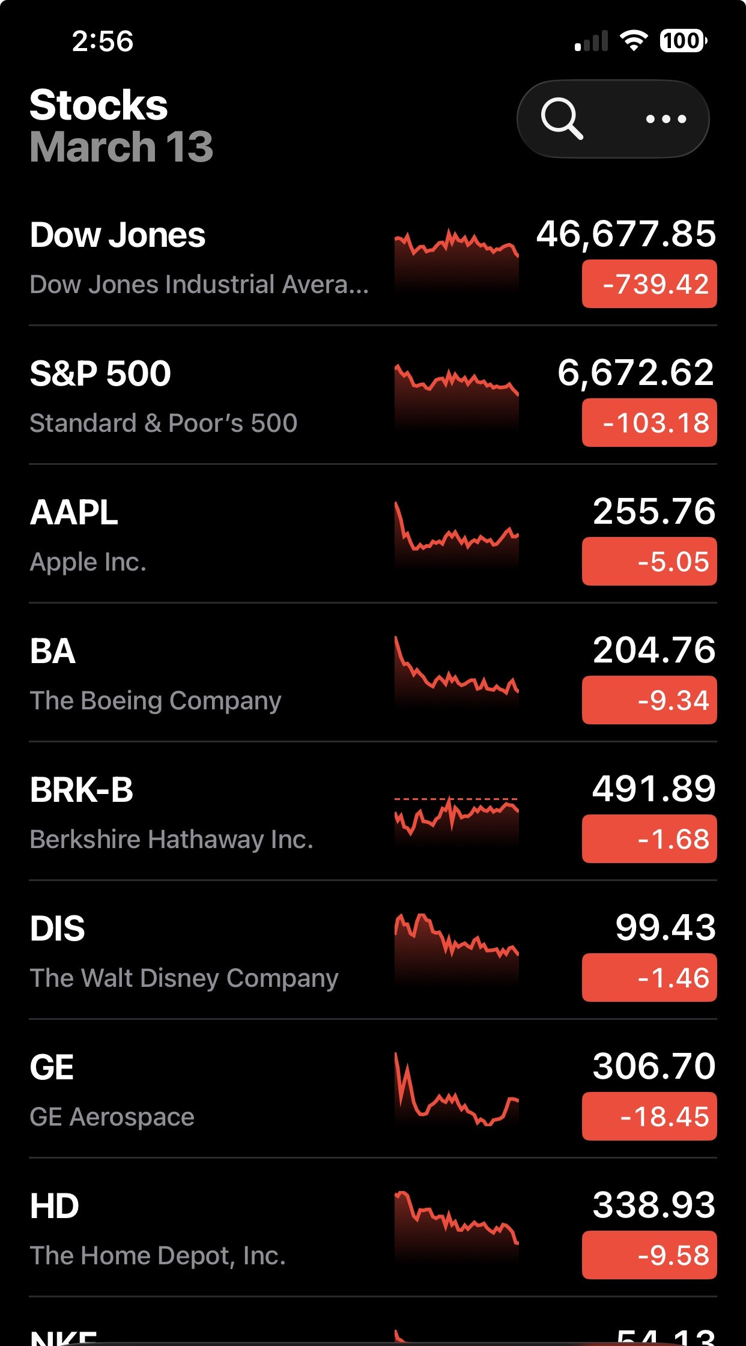This screenshot has width=746, height=1346.
Task: Open the Dow Jones sparkline chart
Action: [456, 259]
